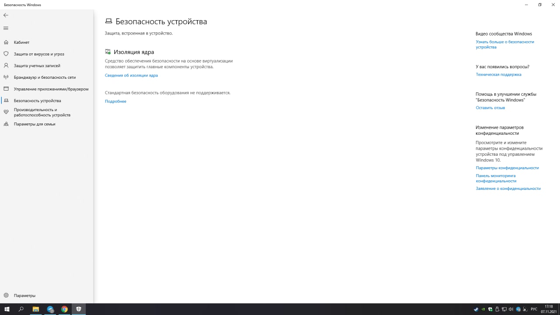The image size is (560, 315).
Task: Click the РУС language indicator
Action: [x=534, y=309]
